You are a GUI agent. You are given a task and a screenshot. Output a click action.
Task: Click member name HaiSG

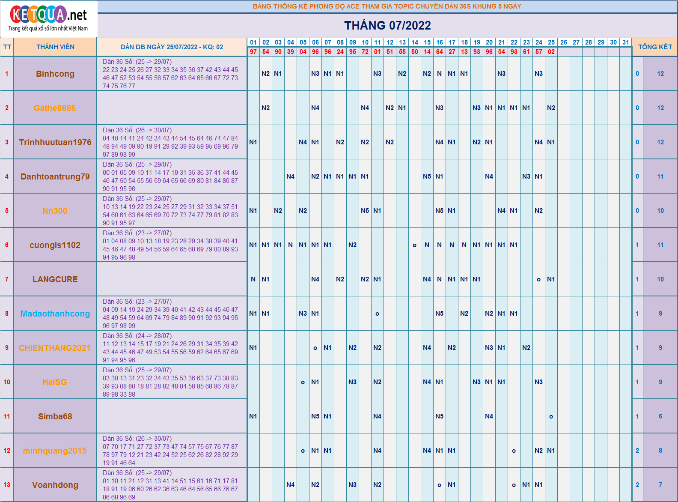[x=55, y=382]
